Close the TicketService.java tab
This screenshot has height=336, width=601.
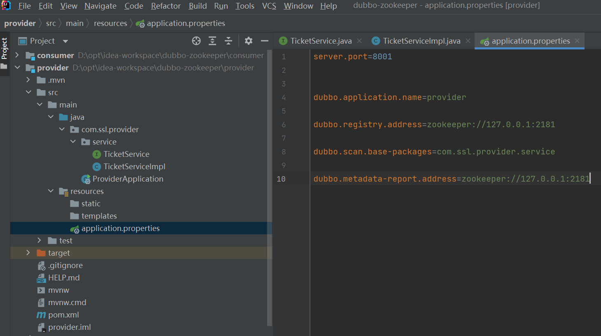(x=359, y=41)
